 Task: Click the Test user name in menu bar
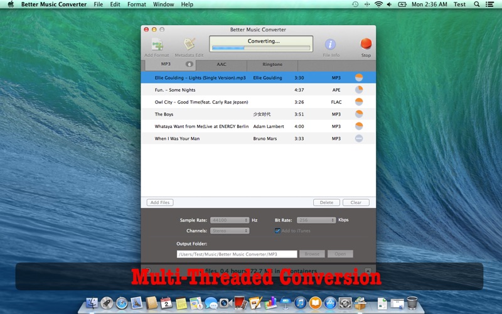[x=459, y=4]
